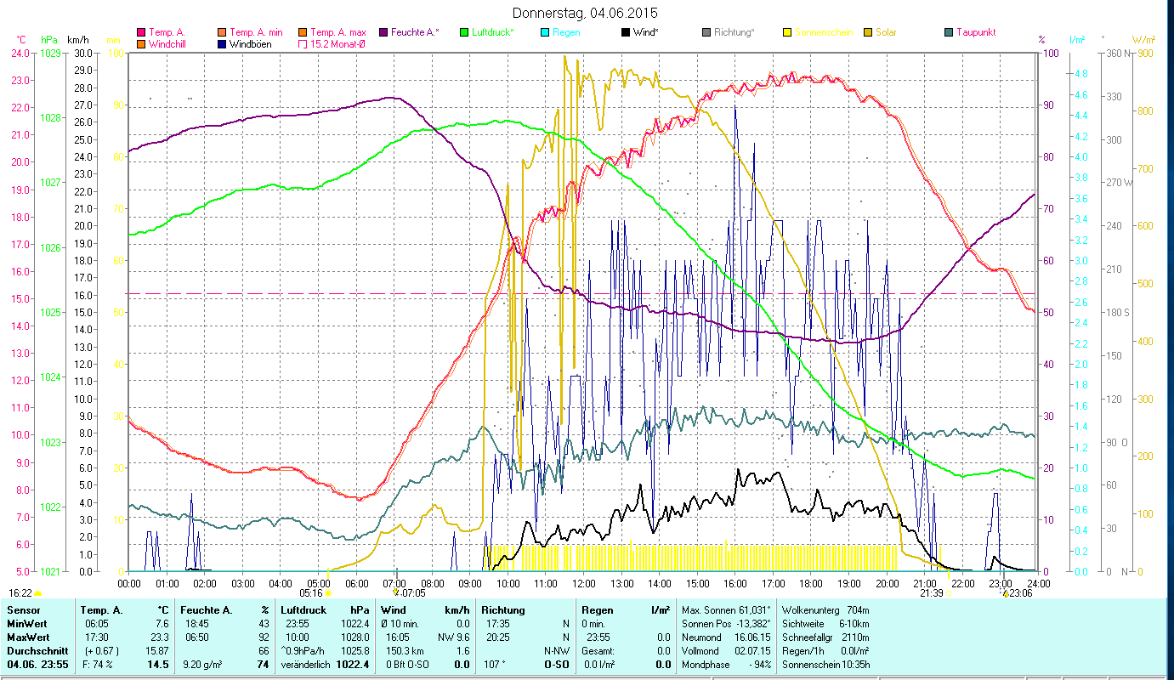The image size is (1174, 680).
Task: Click the Luftdruck* legend label
Action: pos(493,32)
